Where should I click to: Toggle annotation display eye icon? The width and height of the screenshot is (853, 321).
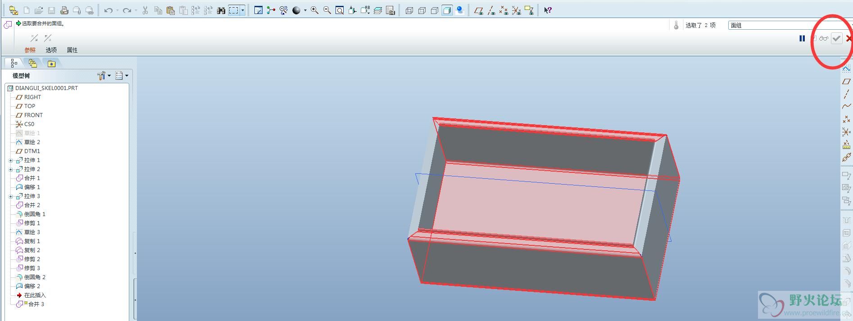[529, 10]
